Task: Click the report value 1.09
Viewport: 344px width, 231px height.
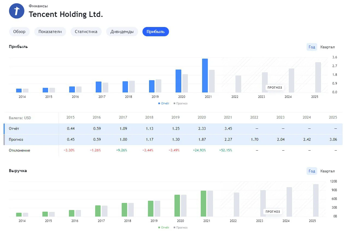Action: coord(123,128)
